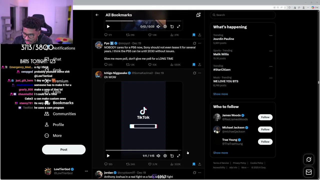Open the add bookmark folder icon
The width and height of the screenshot is (320, 180).
[x=198, y=15]
